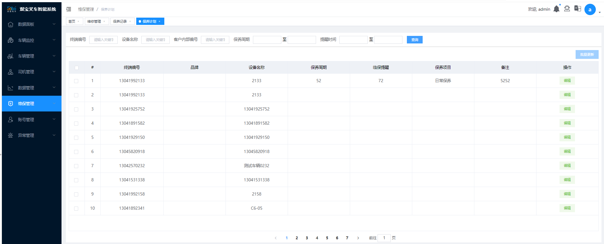This screenshot has height=244, width=604.
Task: Check the checkbox for terminal 13041925752
Action: pos(76,109)
